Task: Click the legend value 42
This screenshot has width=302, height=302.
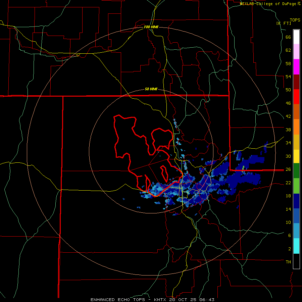Action: click(288, 116)
